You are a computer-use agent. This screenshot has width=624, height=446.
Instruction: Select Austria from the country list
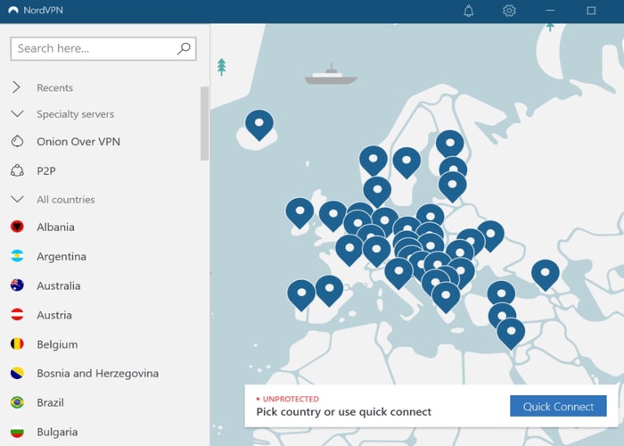click(54, 315)
